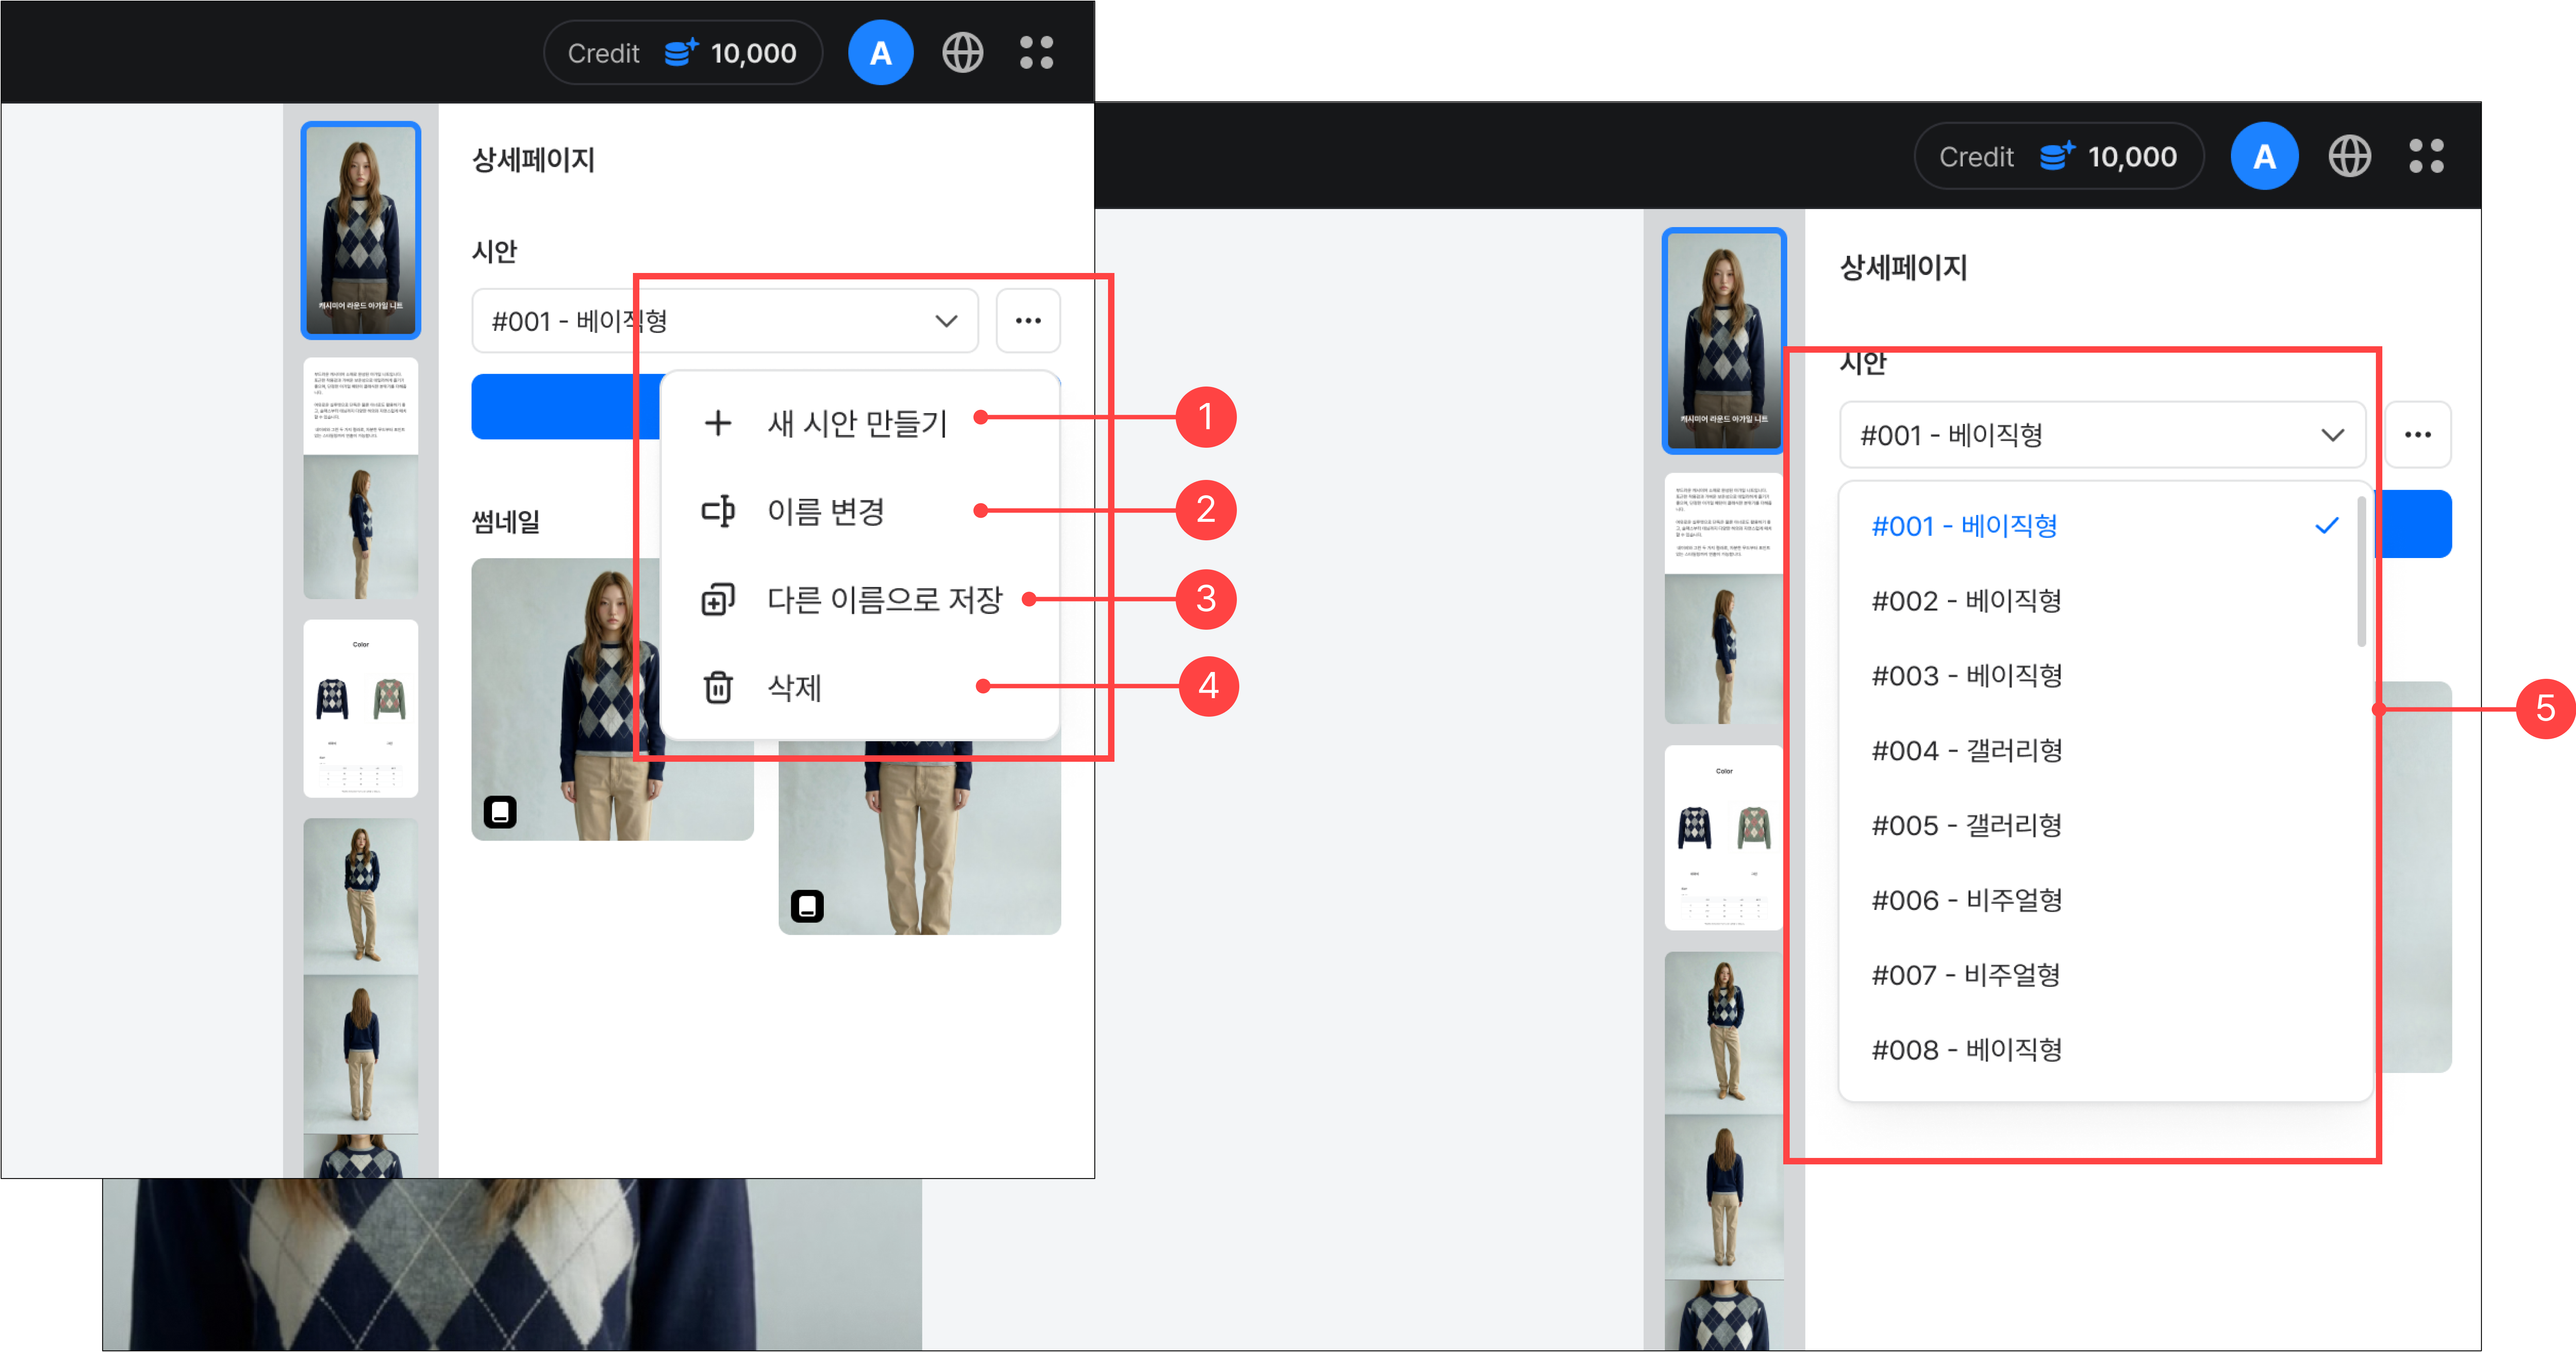Click the scrollbar of the draft list

click(2361, 572)
